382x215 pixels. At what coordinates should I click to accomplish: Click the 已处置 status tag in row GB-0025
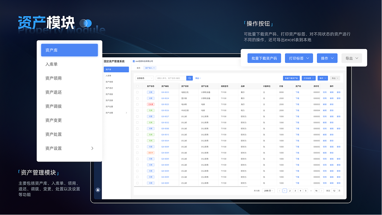click(x=151, y=105)
